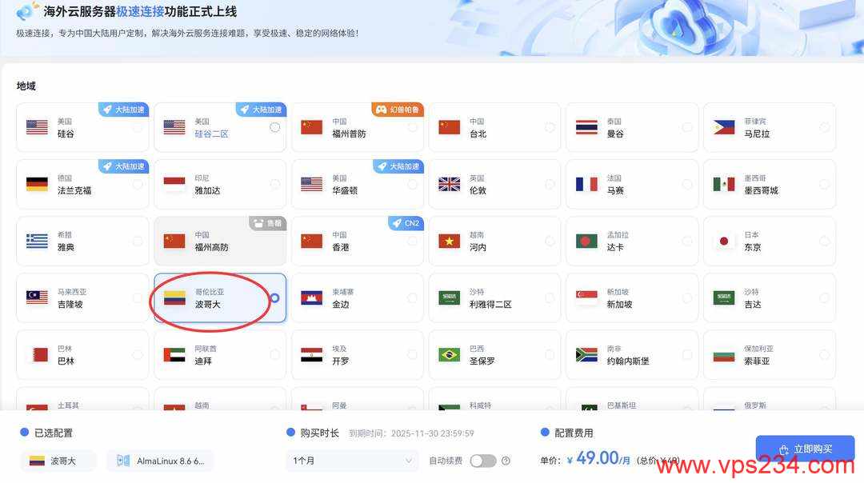Select the radio circle on the 马尼拉 card
Screen dimensions: 864x483
824,126
